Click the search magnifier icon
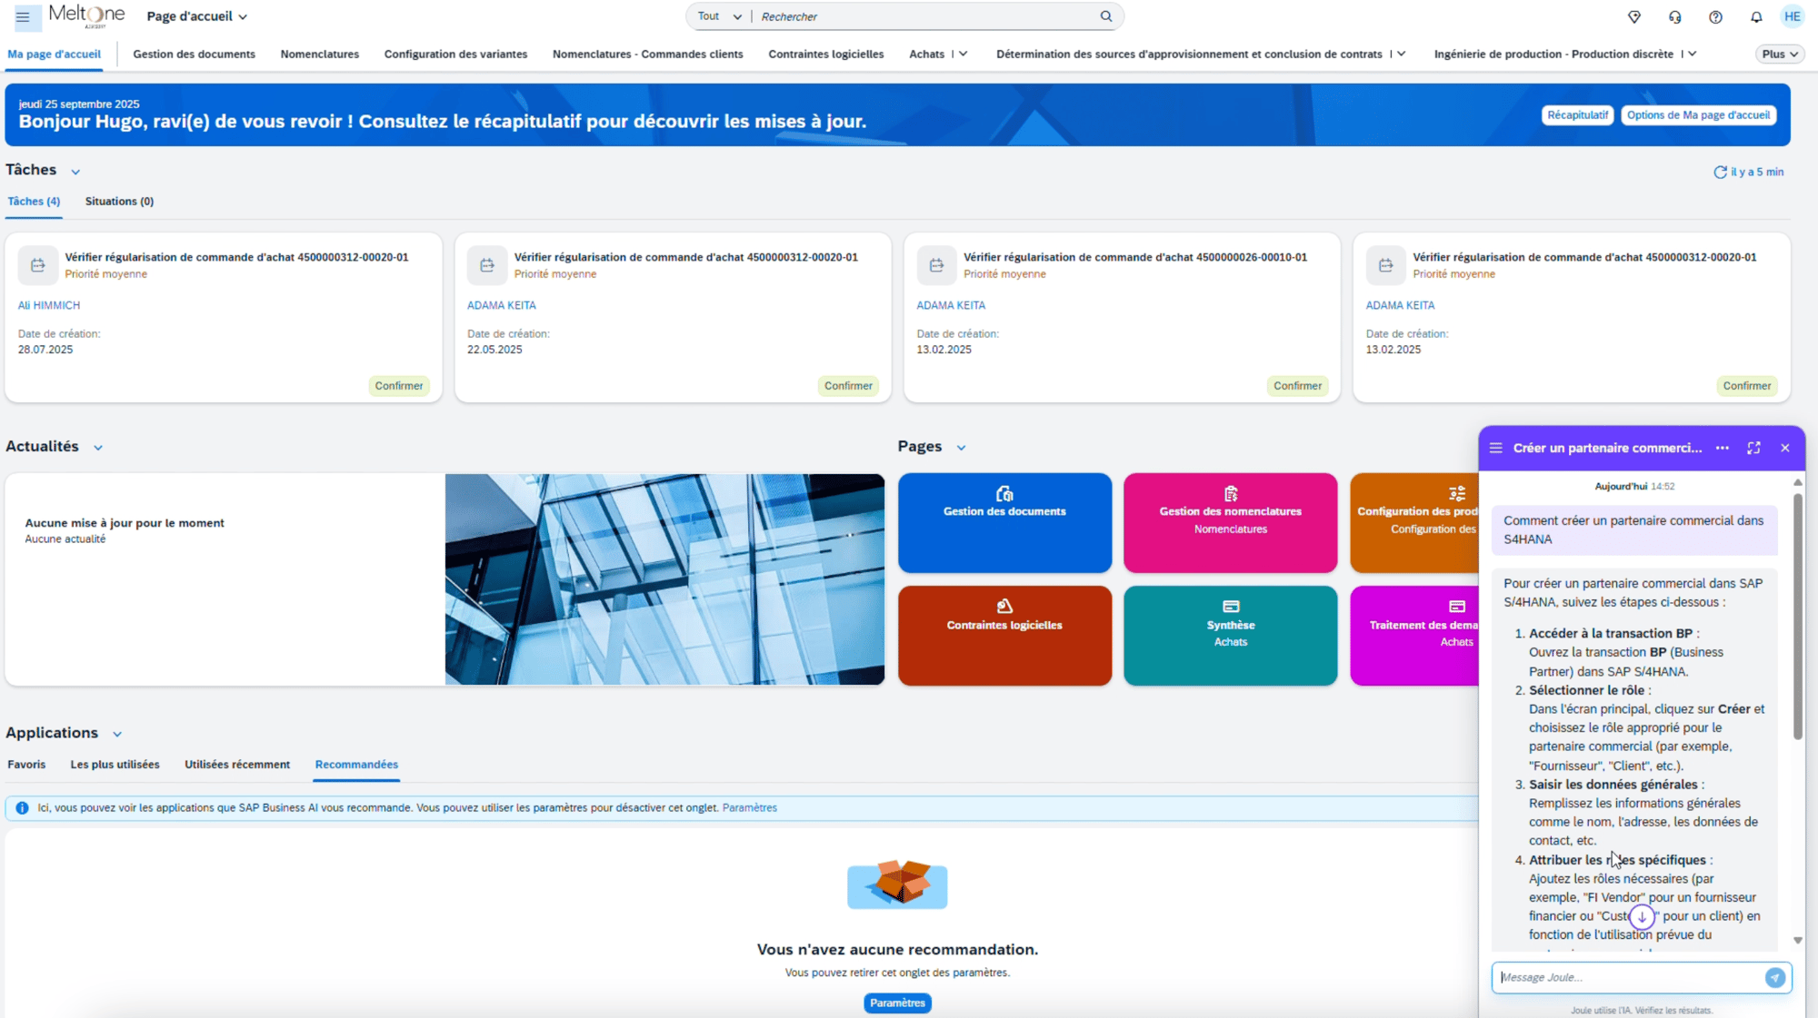1818x1018 pixels. click(x=1105, y=16)
